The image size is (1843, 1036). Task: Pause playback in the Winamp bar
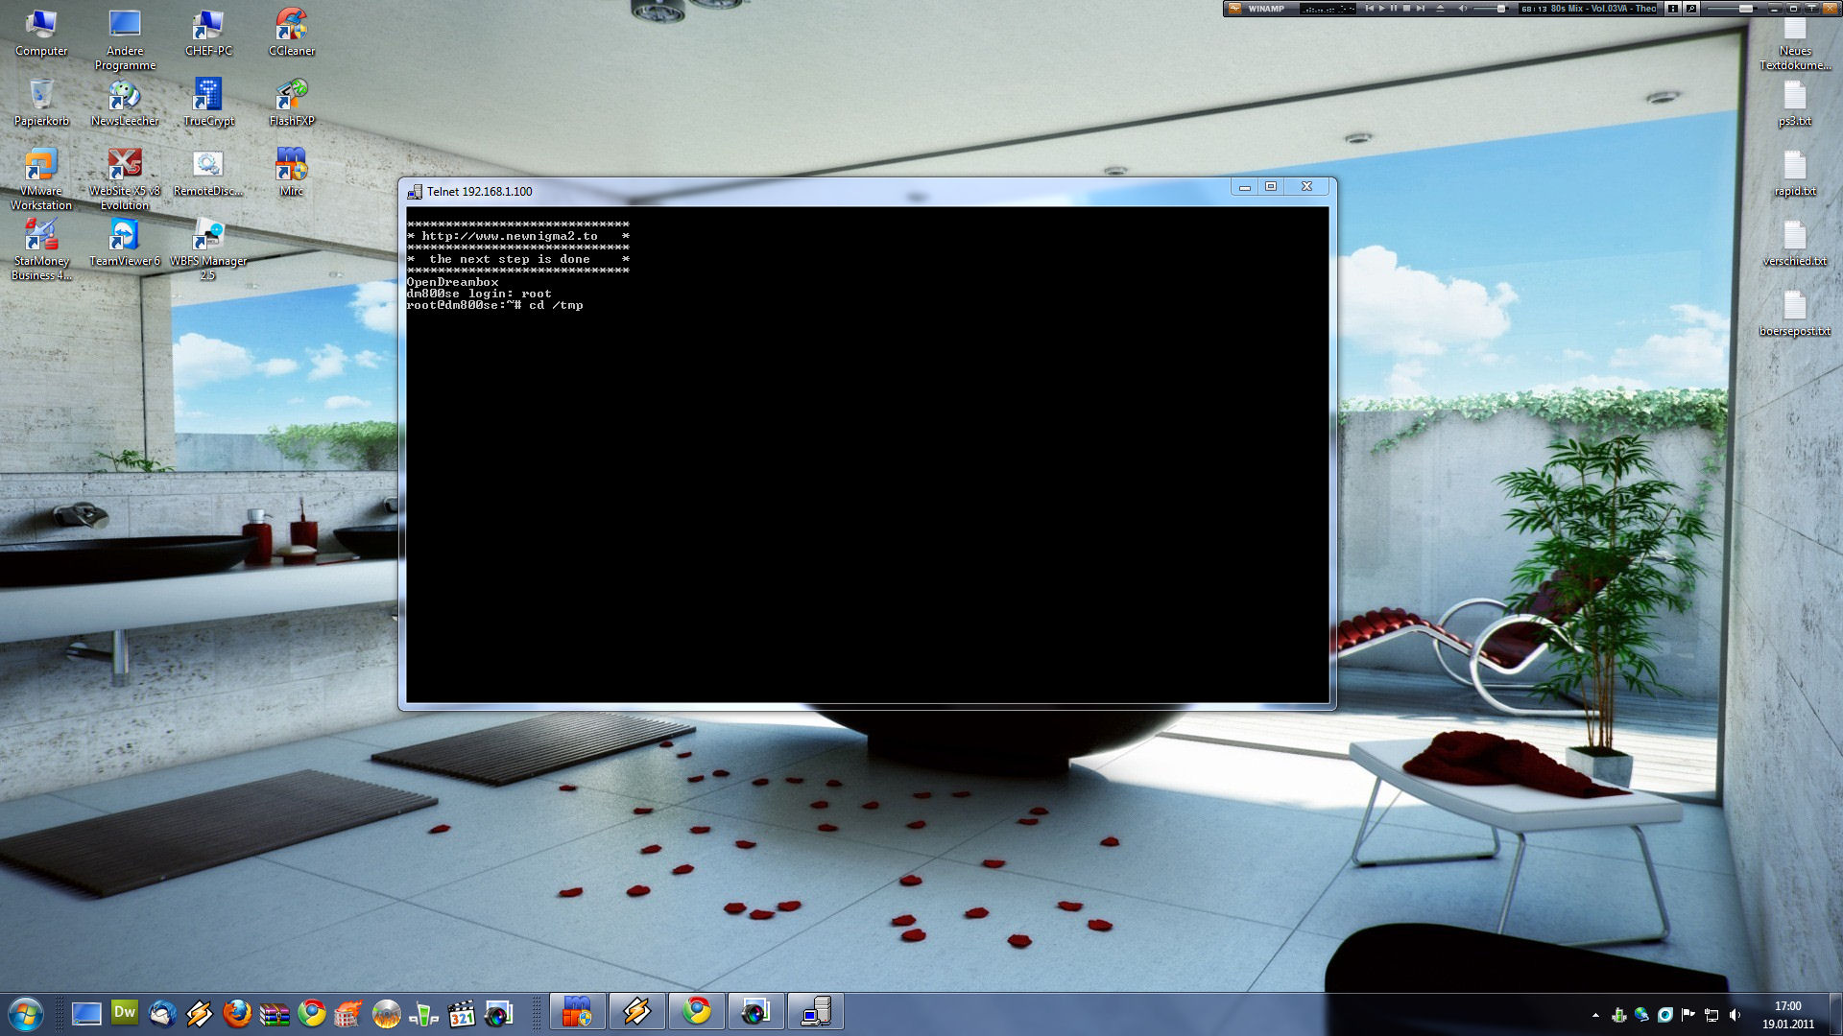[x=1394, y=9]
